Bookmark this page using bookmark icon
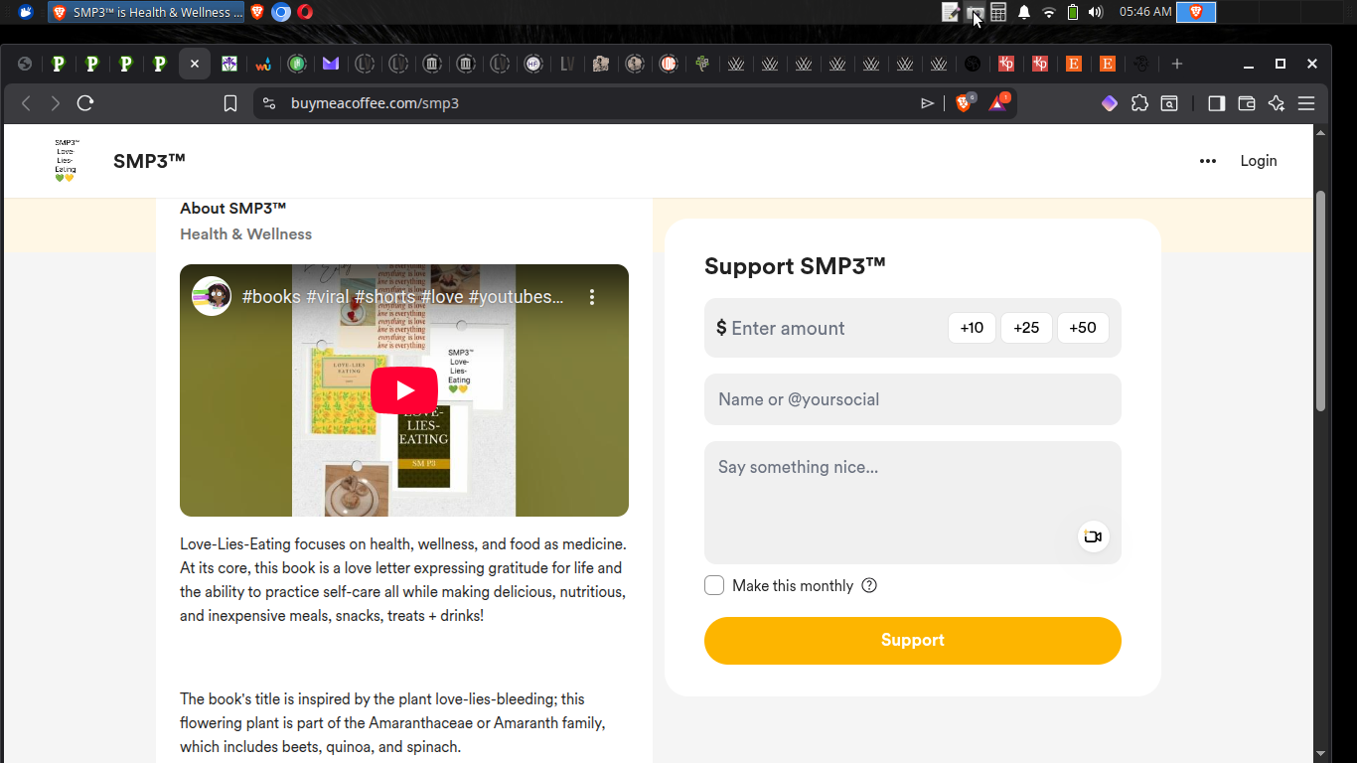The height and width of the screenshot is (763, 1357). (x=230, y=103)
